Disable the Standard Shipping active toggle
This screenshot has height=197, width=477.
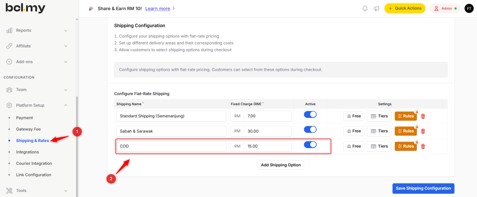point(310,115)
